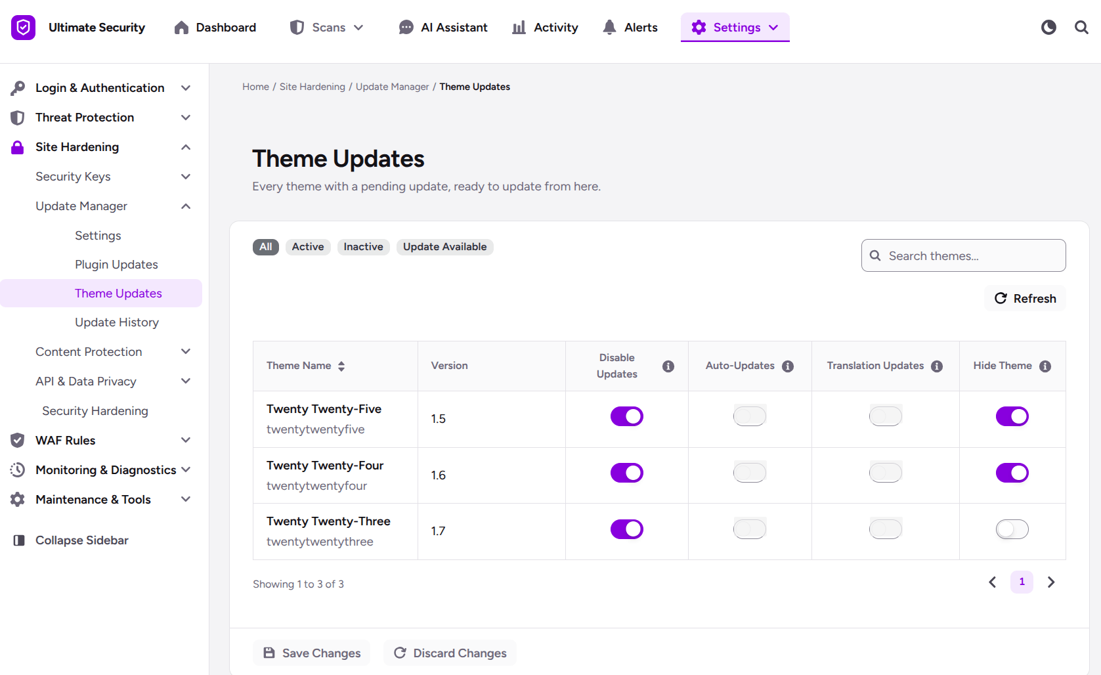Screen dimensions: 1101x675
Task: Open the Scans dropdown menu
Action: [x=327, y=28]
